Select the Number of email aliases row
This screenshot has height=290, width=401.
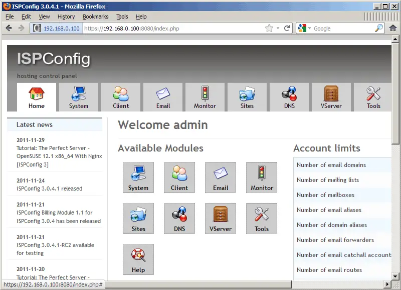(x=342, y=210)
